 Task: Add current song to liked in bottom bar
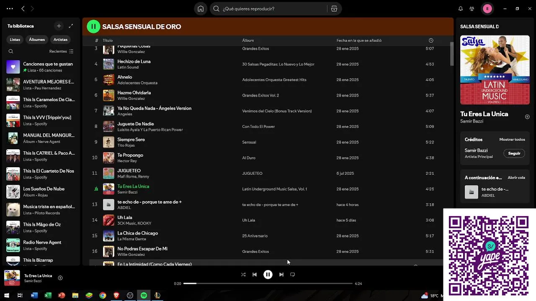coord(60,278)
